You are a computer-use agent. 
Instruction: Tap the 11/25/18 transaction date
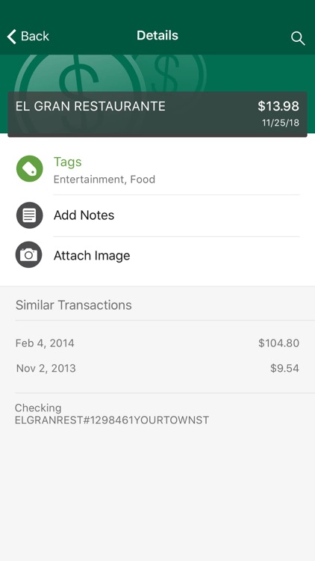281,123
